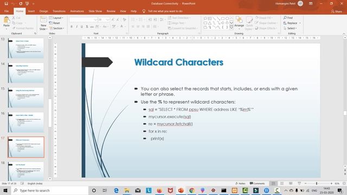The width and height of the screenshot is (347, 195).
Task: Toggle text Shadow formatting
Action: coord(87,27)
